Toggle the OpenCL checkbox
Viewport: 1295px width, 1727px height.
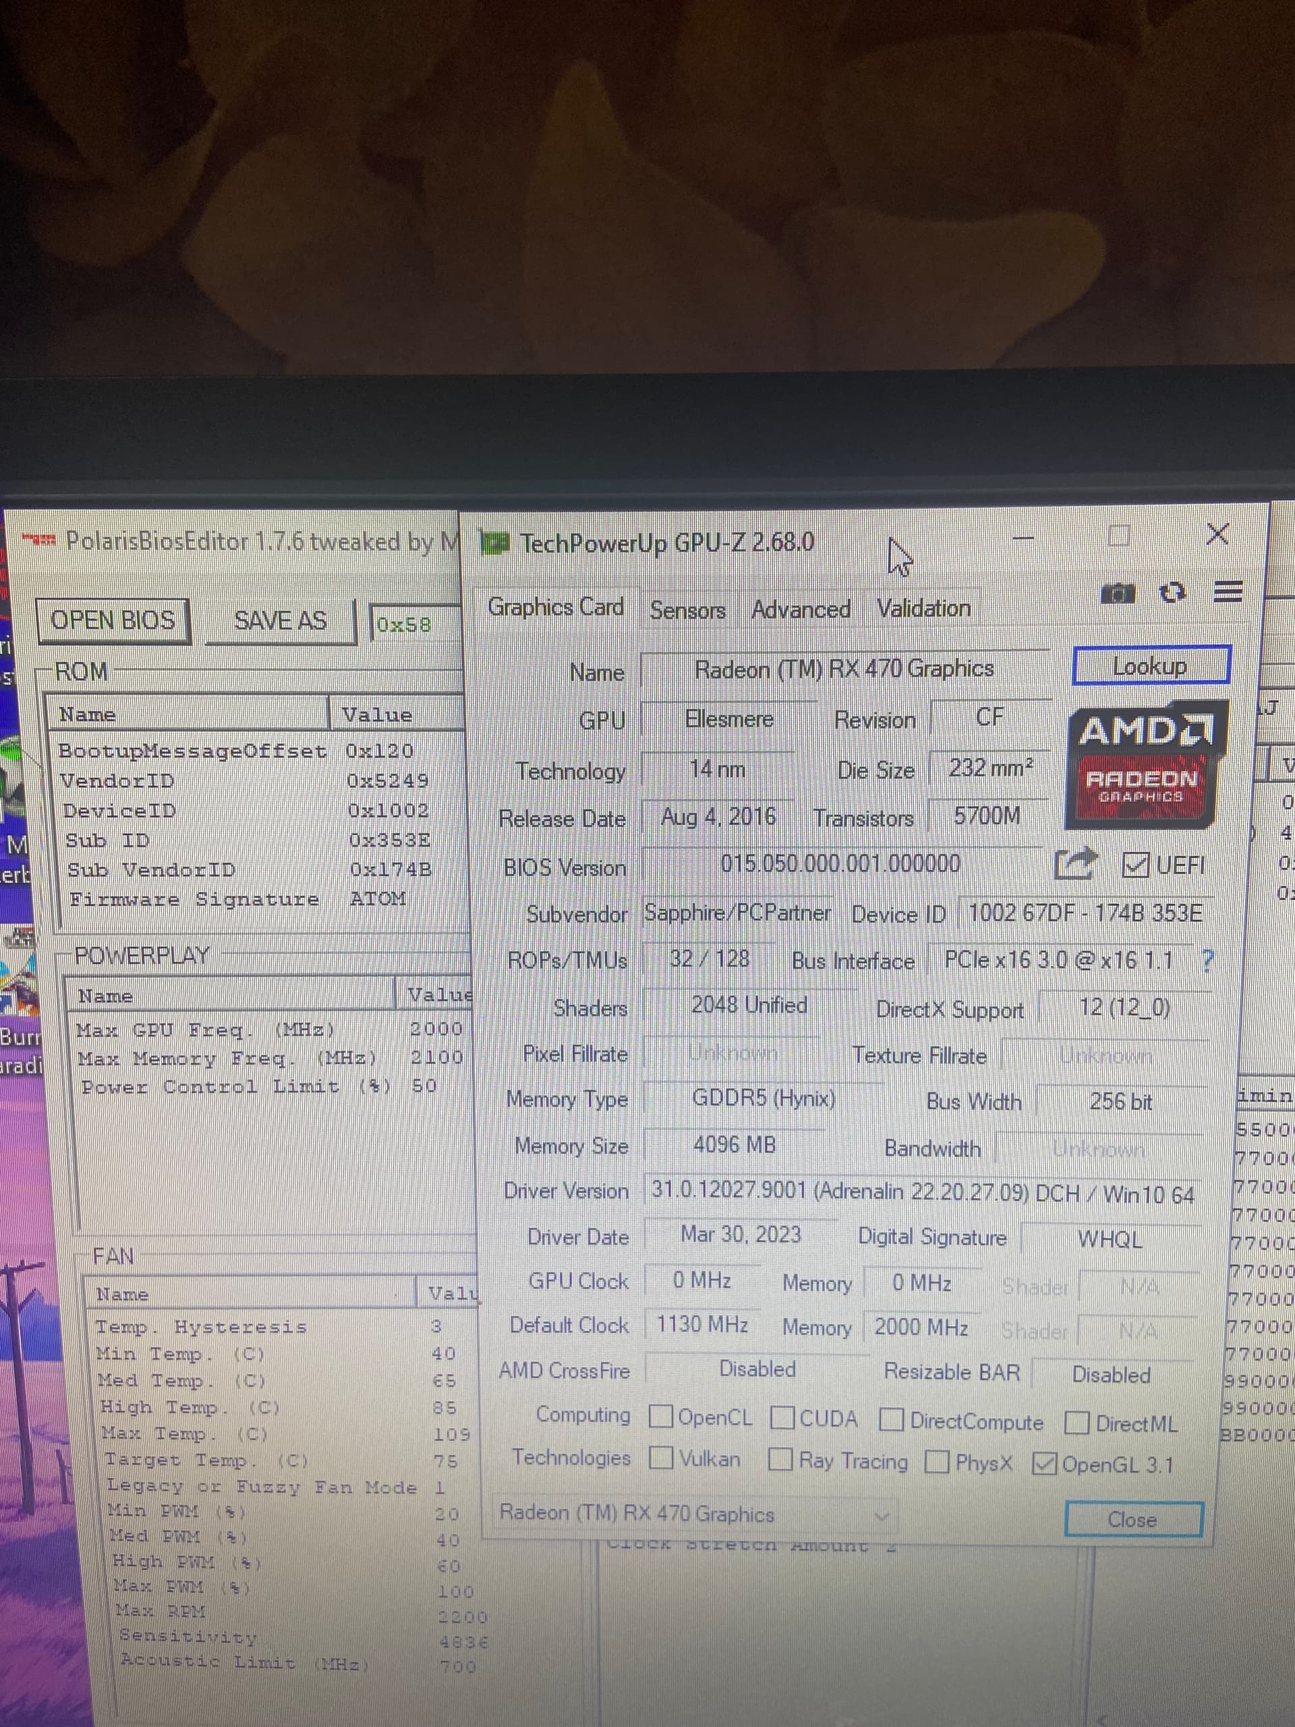661,1415
